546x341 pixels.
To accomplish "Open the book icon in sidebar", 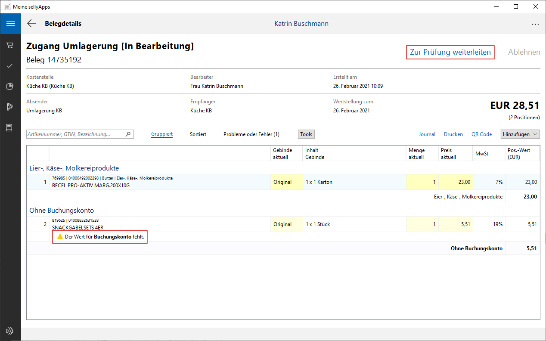I will pyautogui.click(x=10, y=128).
